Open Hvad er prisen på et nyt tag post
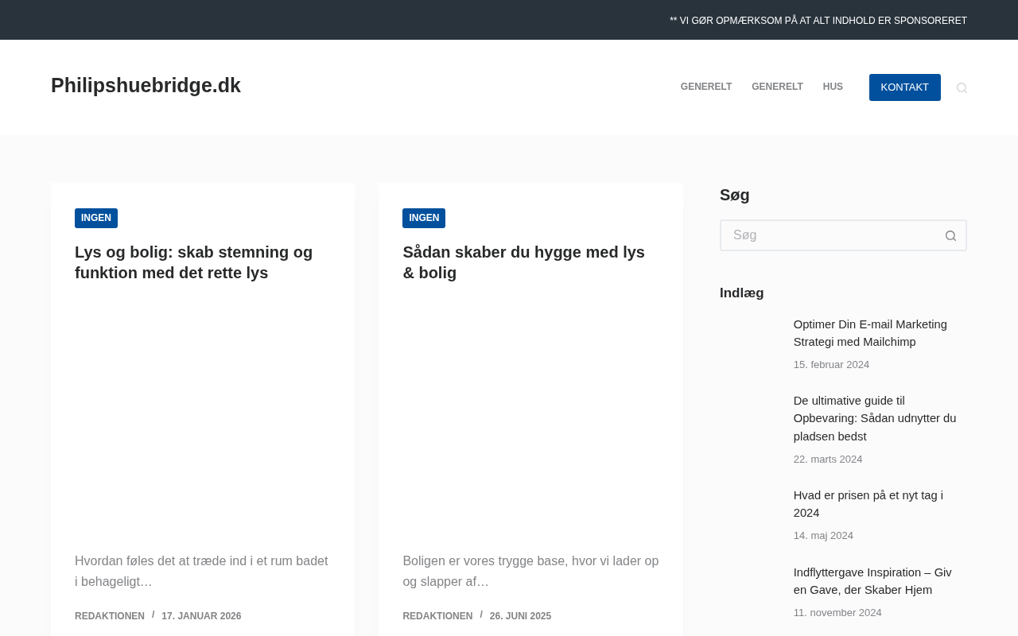The height and width of the screenshot is (636, 1018). tap(868, 504)
